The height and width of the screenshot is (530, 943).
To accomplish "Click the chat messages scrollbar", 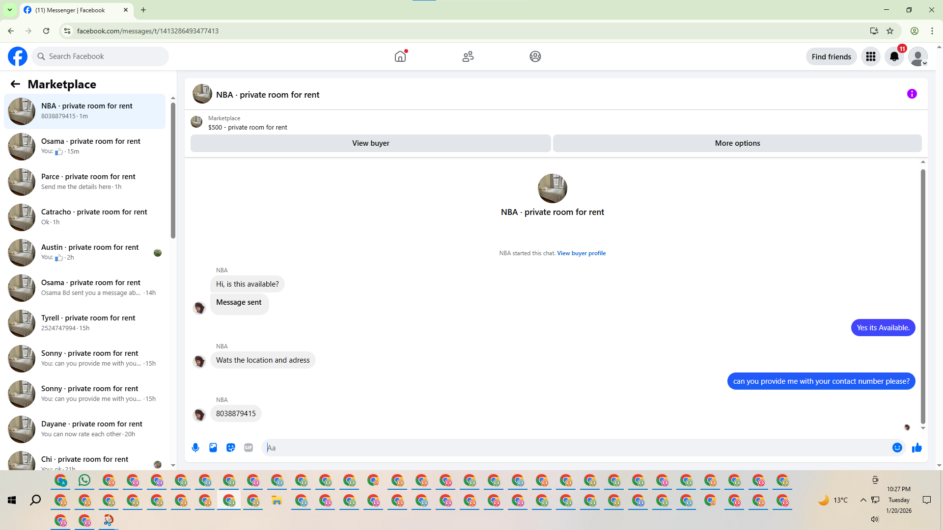I will click(923, 297).
